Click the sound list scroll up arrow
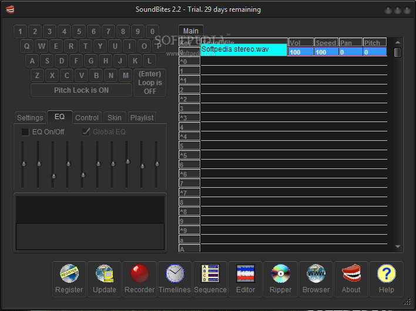The image size is (416, 311). tap(397, 42)
